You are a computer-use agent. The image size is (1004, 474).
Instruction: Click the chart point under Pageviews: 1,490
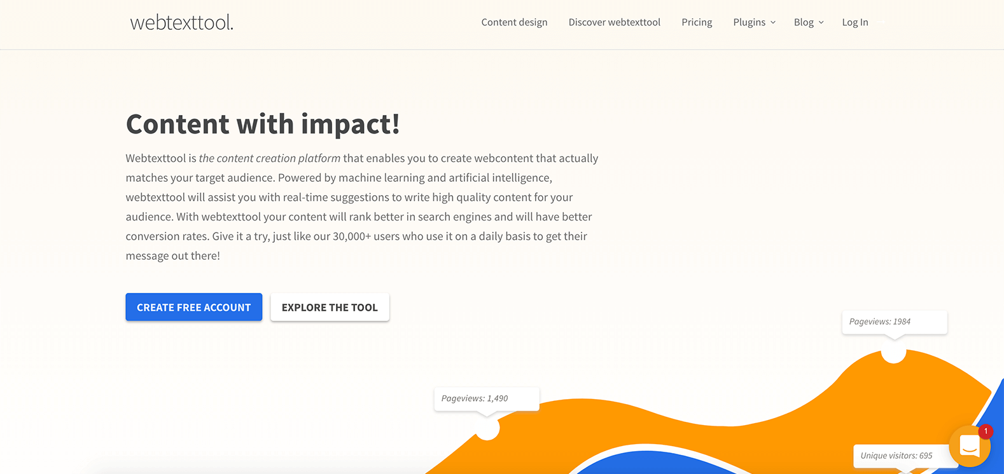(x=487, y=428)
